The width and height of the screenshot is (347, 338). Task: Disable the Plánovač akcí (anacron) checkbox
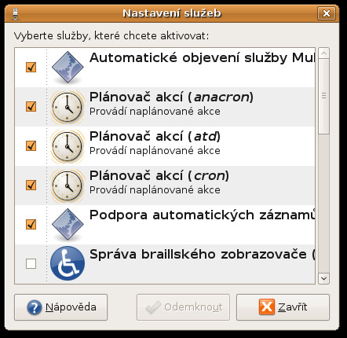click(x=31, y=106)
